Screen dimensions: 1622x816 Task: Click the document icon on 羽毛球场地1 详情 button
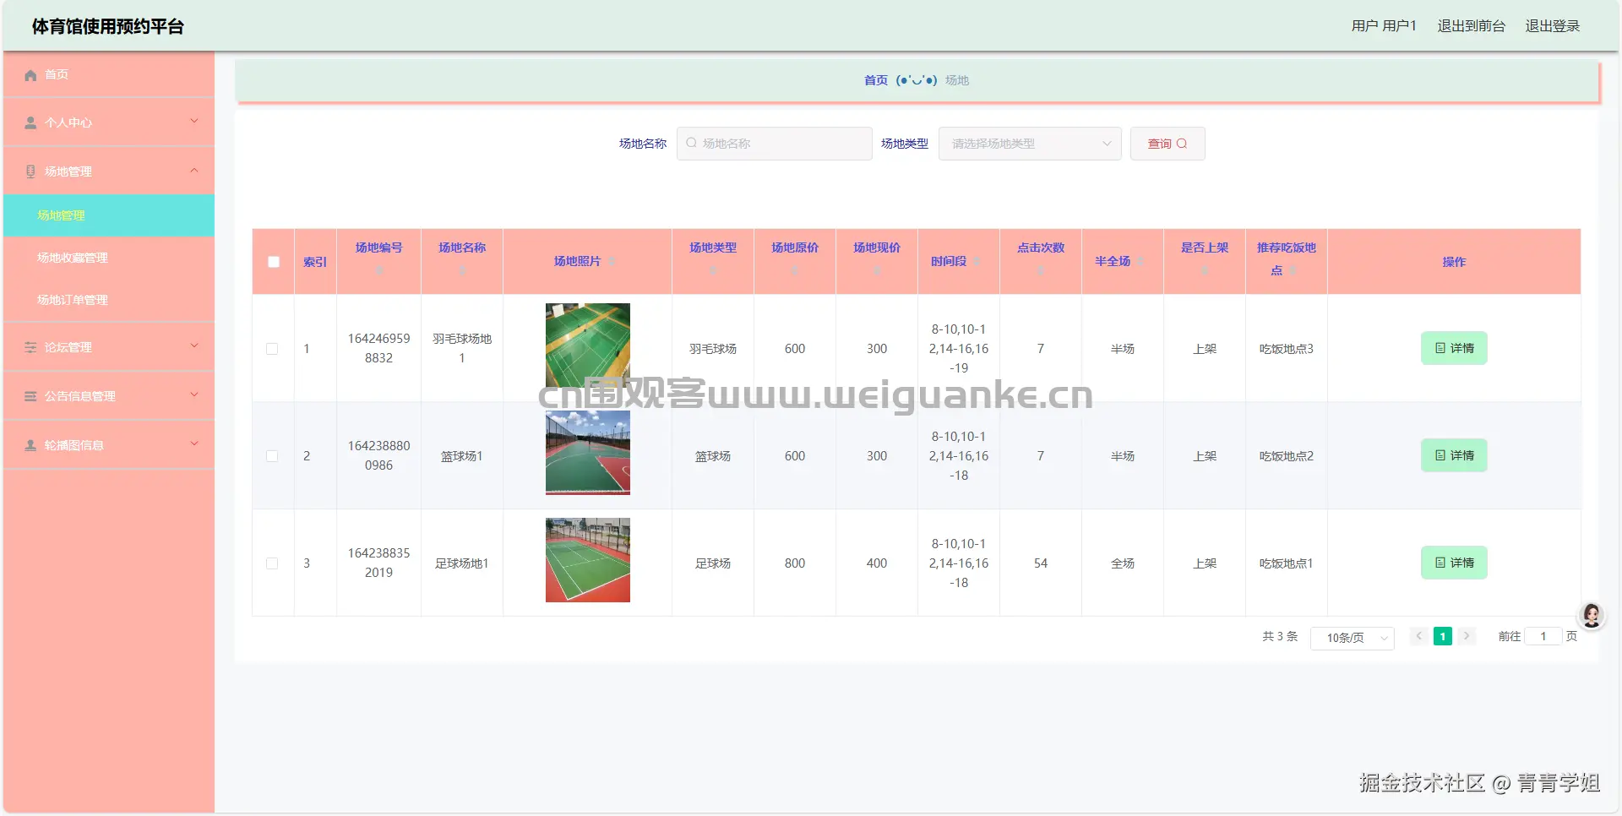point(1440,348)
